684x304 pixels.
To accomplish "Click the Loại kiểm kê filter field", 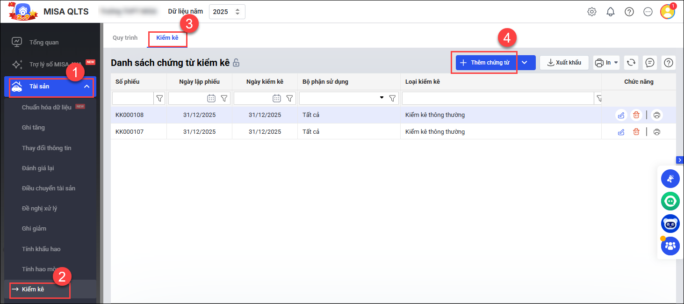I will click(x=497, y=98).
